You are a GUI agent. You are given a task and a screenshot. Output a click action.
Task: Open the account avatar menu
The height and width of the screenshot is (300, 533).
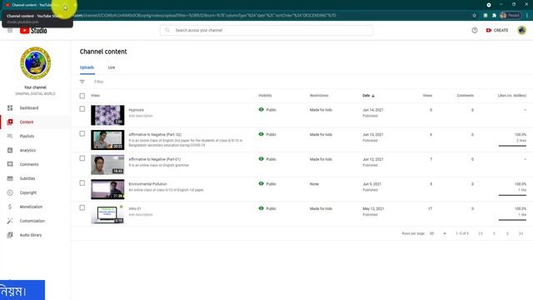(522, 30)
